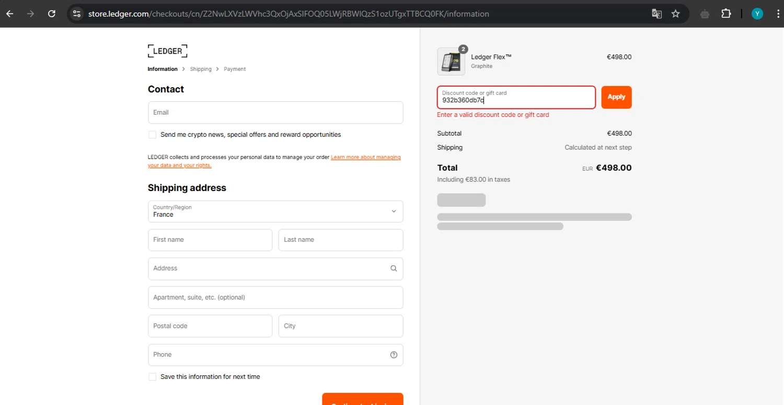This screenshot has width=784, height=405.
Task: Apply the discount code
Action: point(616,97)
